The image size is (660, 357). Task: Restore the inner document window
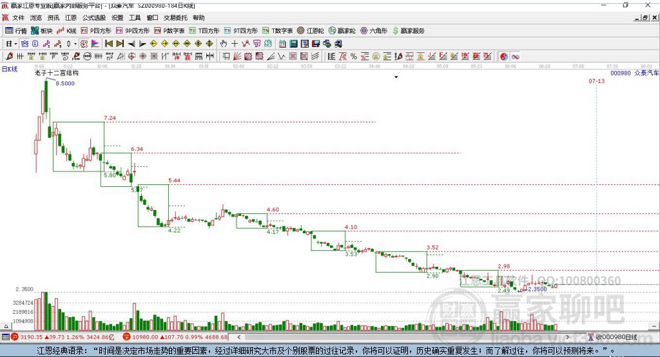(x=645, y=17)
